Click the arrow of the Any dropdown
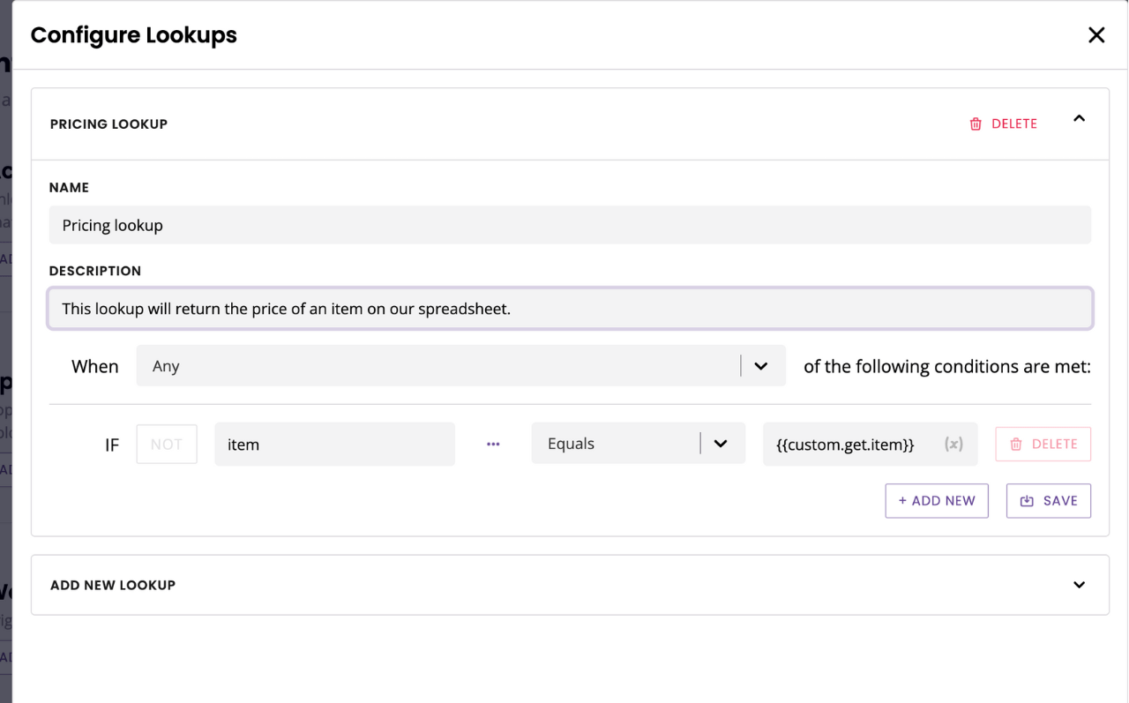Screen dimensions: 1129x703 pyautogui.click(x=761, y=366)
